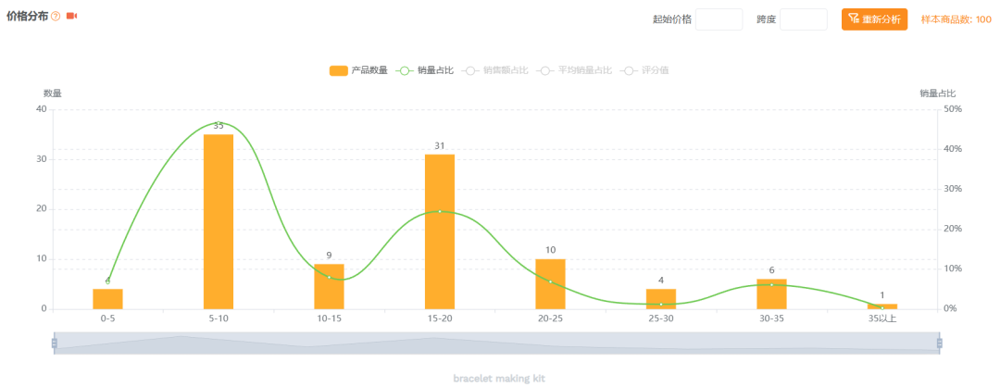This screenshot has height=387, width=1000.
Task: Click the 30-35 bar labeled 6
Action: (771, 293)
